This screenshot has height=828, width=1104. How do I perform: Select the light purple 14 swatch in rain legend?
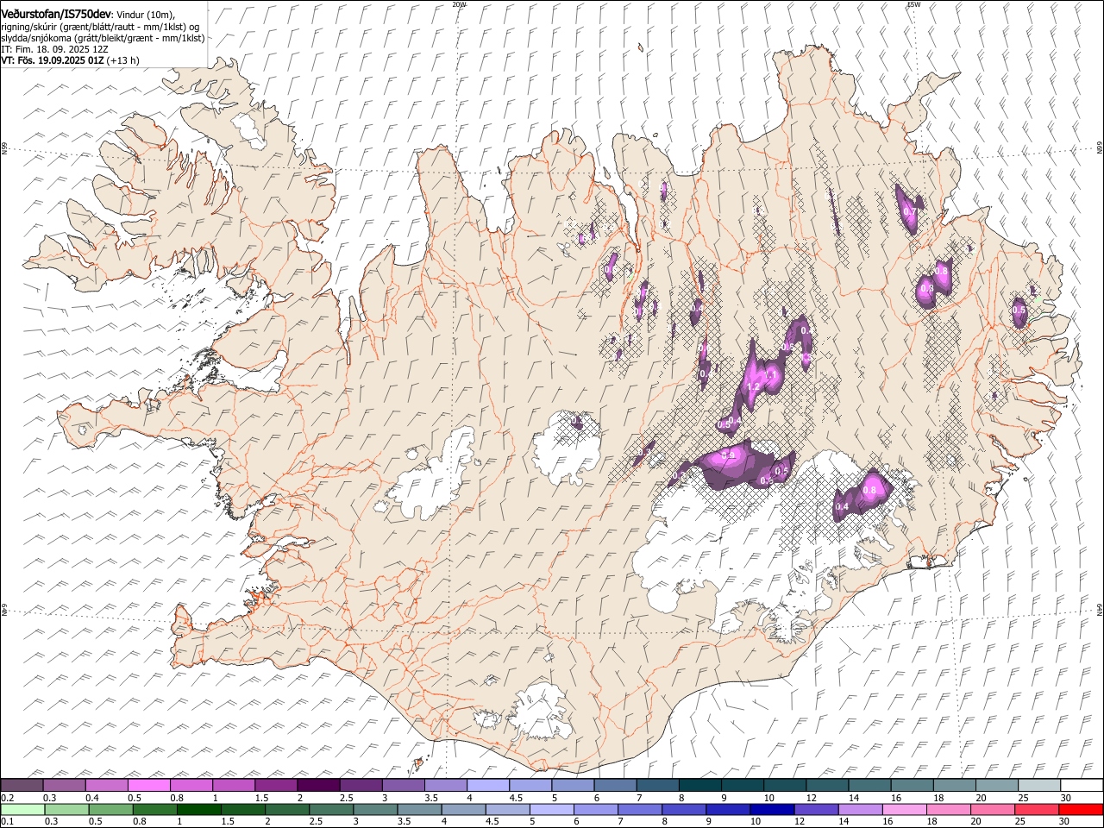coord(860,809)
